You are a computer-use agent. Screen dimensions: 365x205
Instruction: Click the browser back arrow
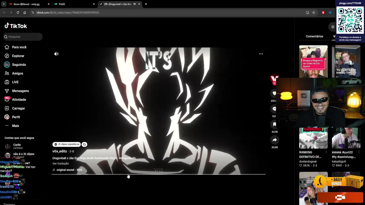pos(4,13)
